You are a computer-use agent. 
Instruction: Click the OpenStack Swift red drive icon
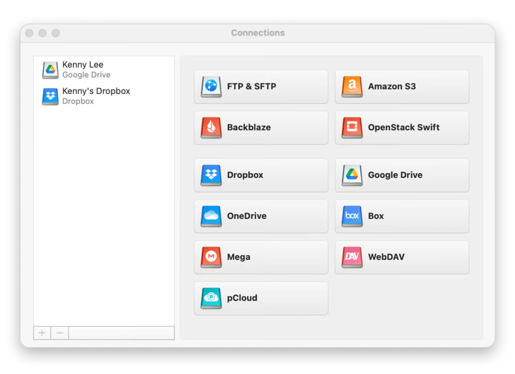point(352,128)
